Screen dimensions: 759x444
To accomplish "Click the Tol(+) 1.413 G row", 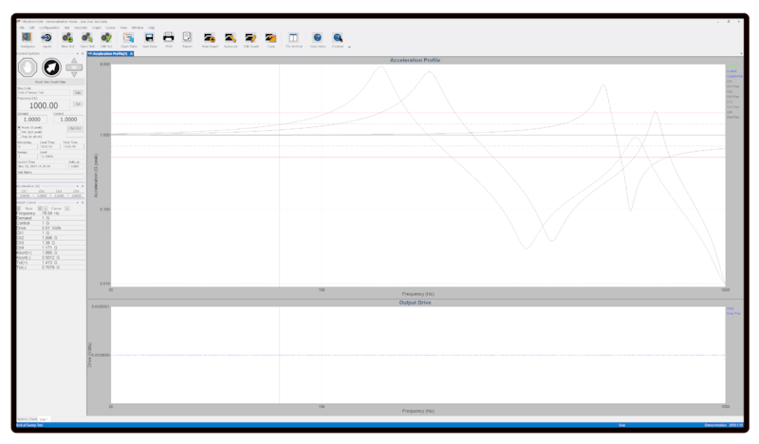I will 50,263.
